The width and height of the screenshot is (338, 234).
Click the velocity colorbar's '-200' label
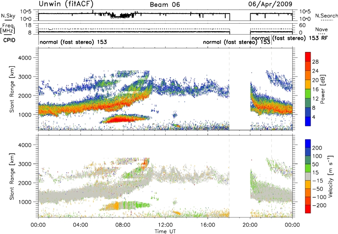[319, 205]
